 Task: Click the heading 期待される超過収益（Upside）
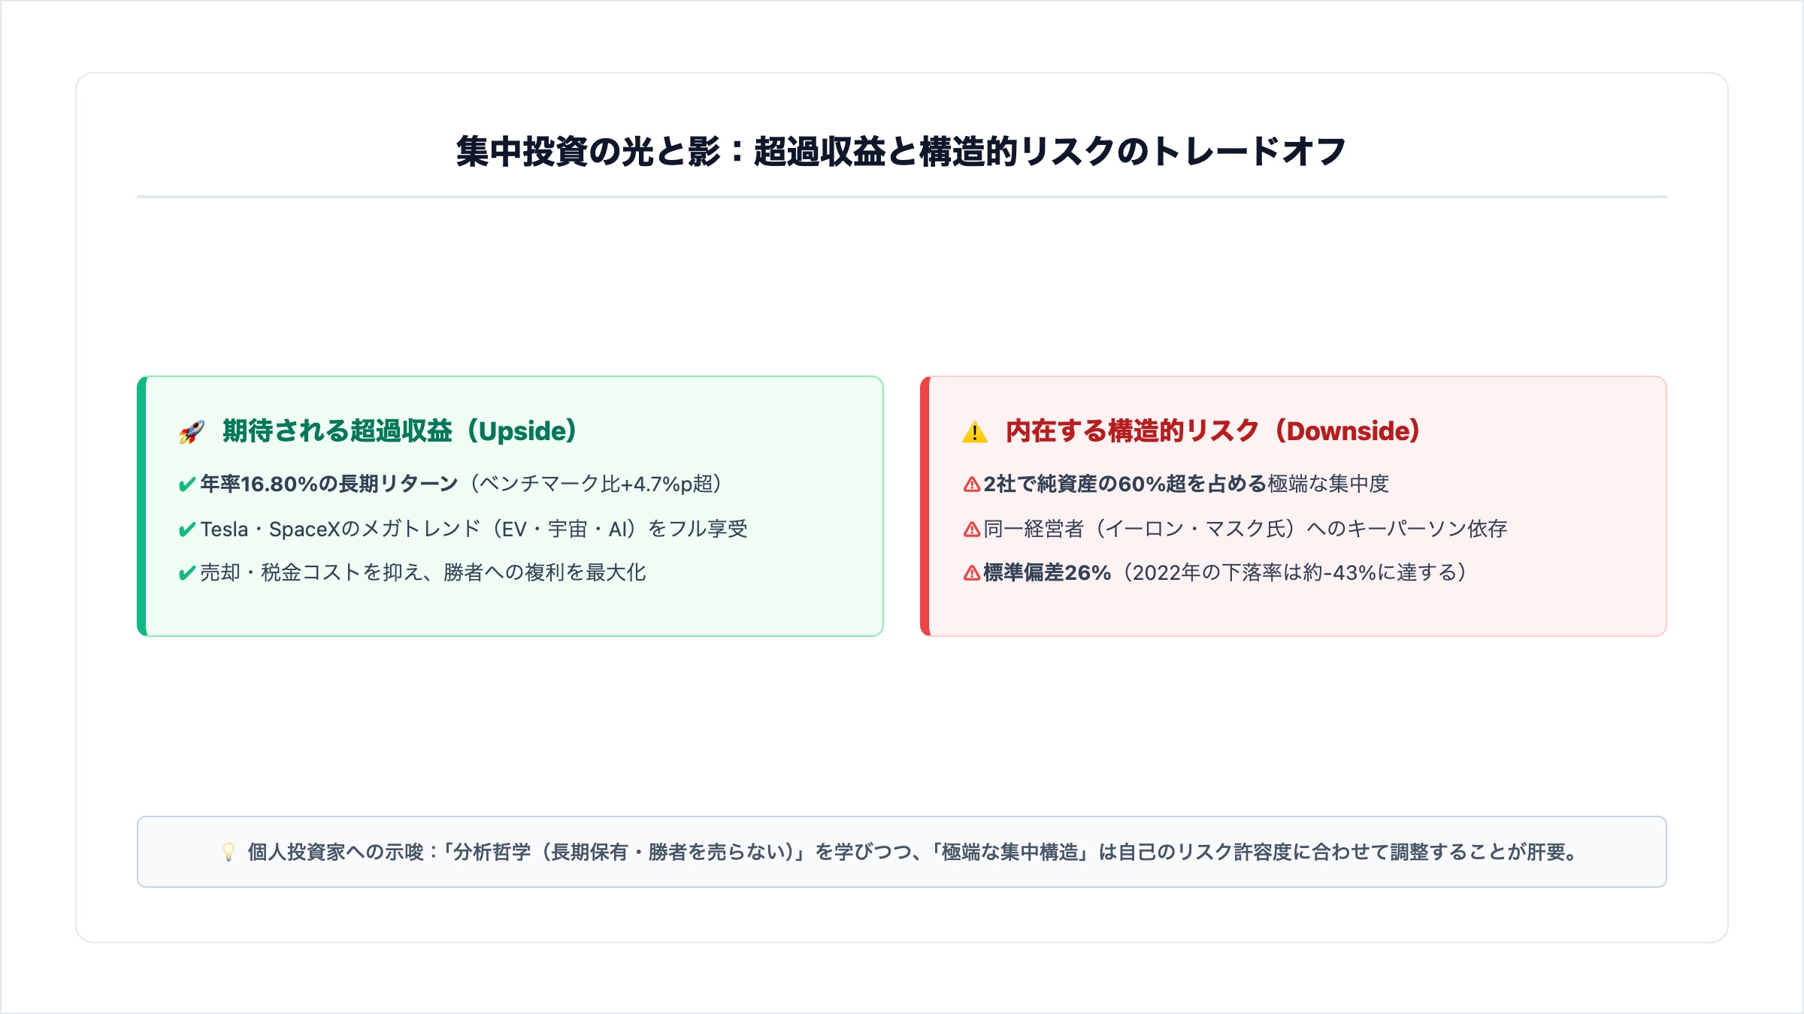[x=401, y=431]
